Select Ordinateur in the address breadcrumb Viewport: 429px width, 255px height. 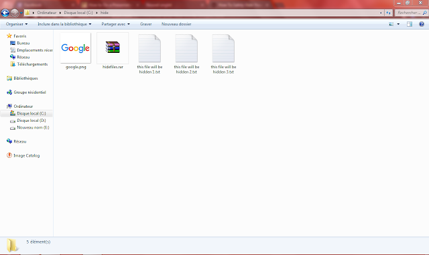coord(47,13)
